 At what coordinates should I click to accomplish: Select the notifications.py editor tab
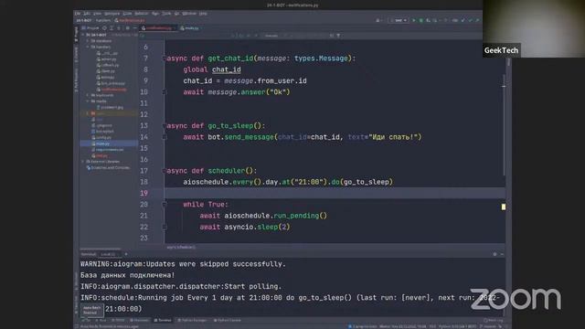click(x=158, y=28)
